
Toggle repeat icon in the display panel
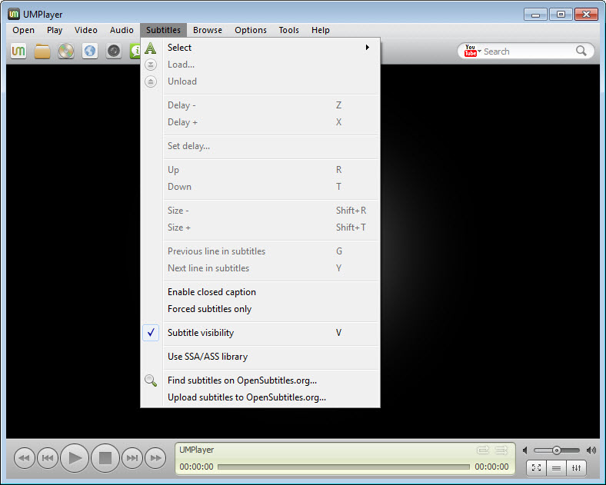[483, 450]
